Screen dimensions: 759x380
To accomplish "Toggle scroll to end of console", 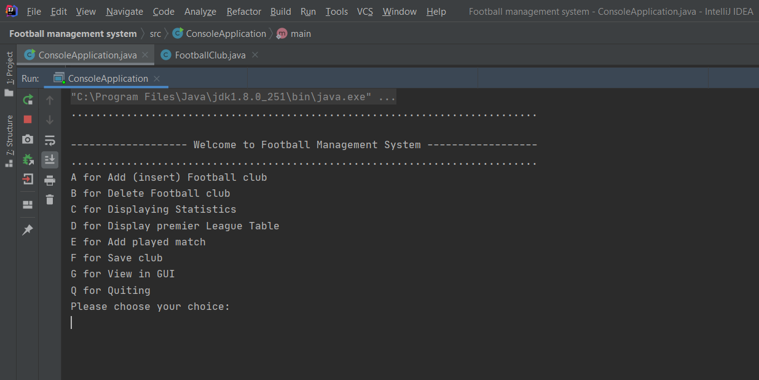I will [50, 160].
